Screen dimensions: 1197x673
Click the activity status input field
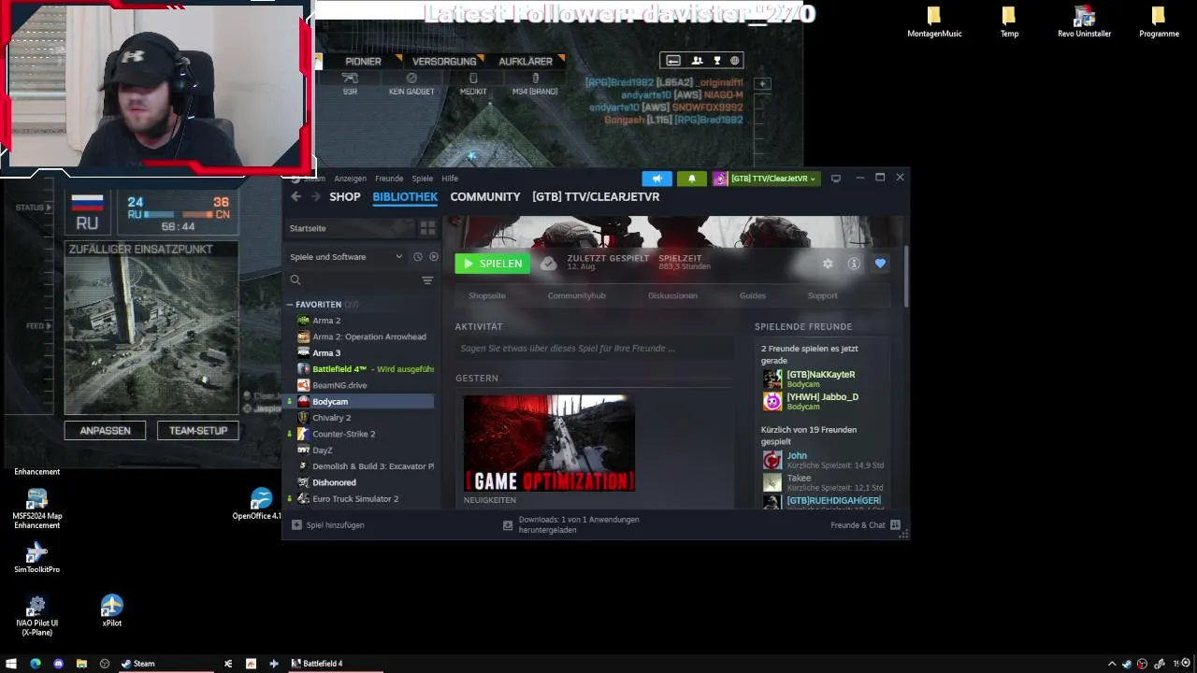(x=595, y=349)
